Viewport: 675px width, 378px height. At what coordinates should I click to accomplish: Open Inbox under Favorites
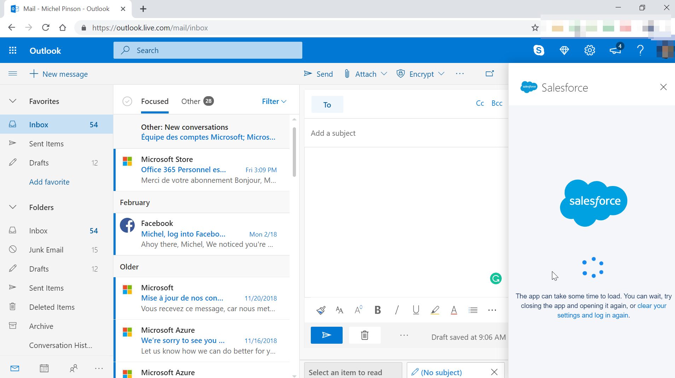click(57, 124)
